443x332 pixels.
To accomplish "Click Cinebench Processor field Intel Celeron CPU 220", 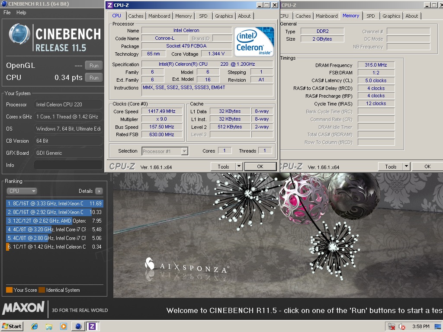I will click(x=68, y=105).
